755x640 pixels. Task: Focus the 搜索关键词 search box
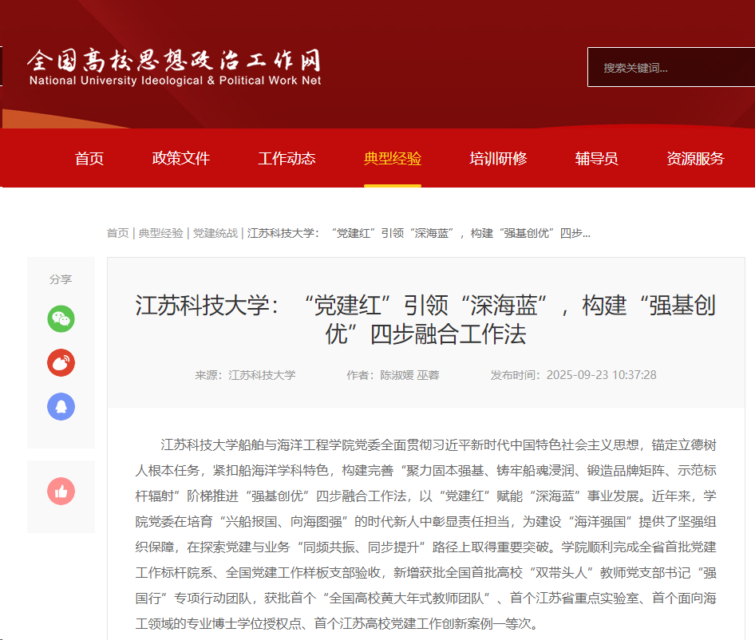(669, 68)
